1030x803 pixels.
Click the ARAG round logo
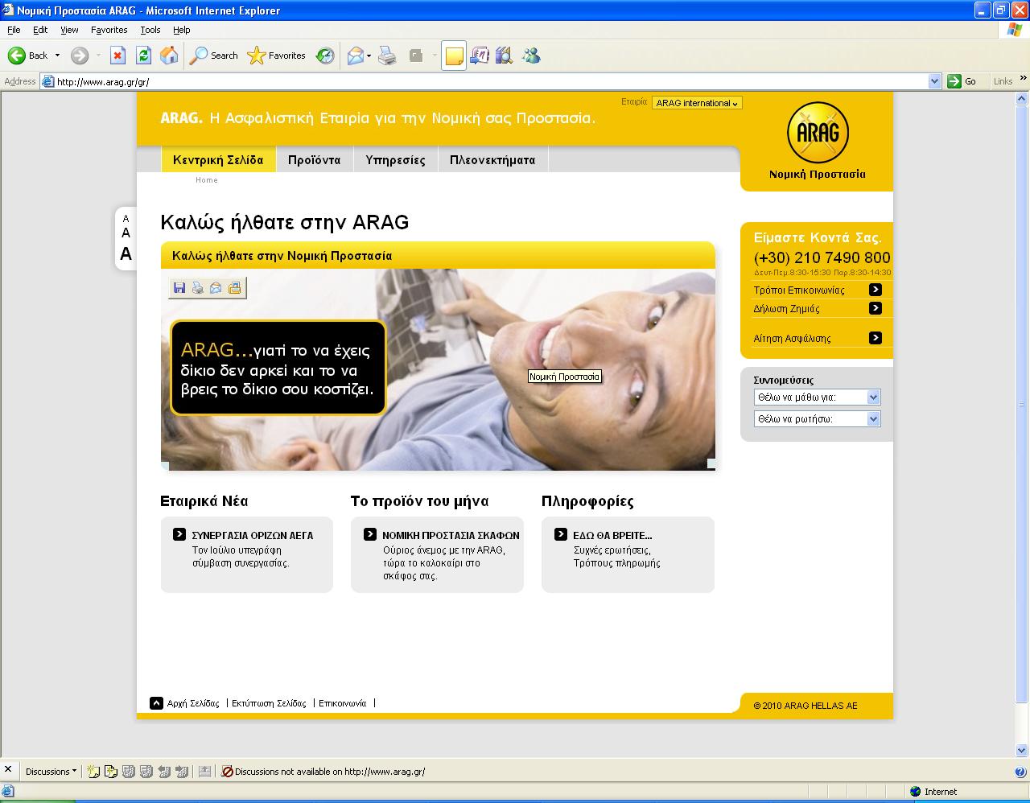click(x=818, y=133)
